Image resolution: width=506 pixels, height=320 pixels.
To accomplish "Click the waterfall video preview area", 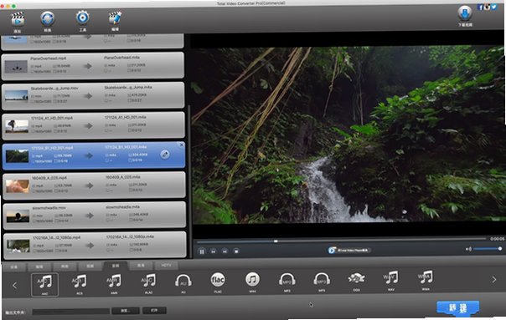I will point(348,135).
